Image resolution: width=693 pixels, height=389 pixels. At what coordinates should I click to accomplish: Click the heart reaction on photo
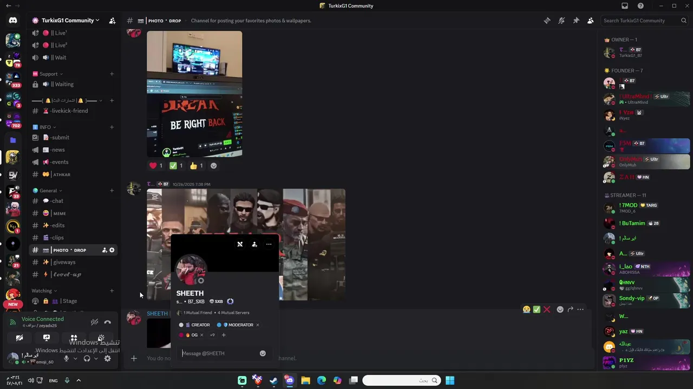156,166
